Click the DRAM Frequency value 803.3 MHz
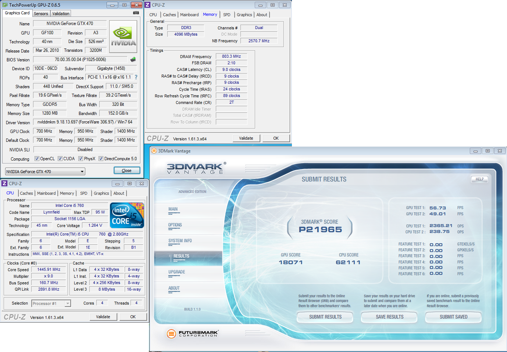 (x=232, y=56)
